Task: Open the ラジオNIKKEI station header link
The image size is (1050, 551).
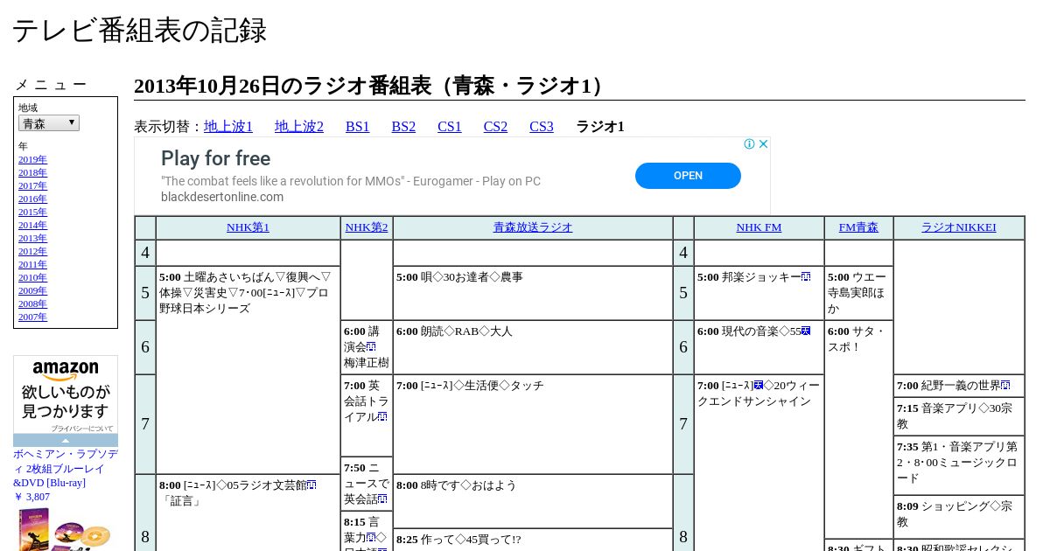Action: [959, 227]
